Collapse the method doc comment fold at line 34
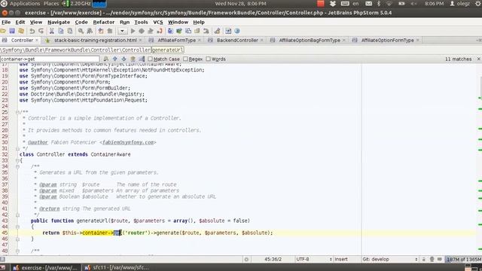Viewport: 482px width, 271px height. 17,166
